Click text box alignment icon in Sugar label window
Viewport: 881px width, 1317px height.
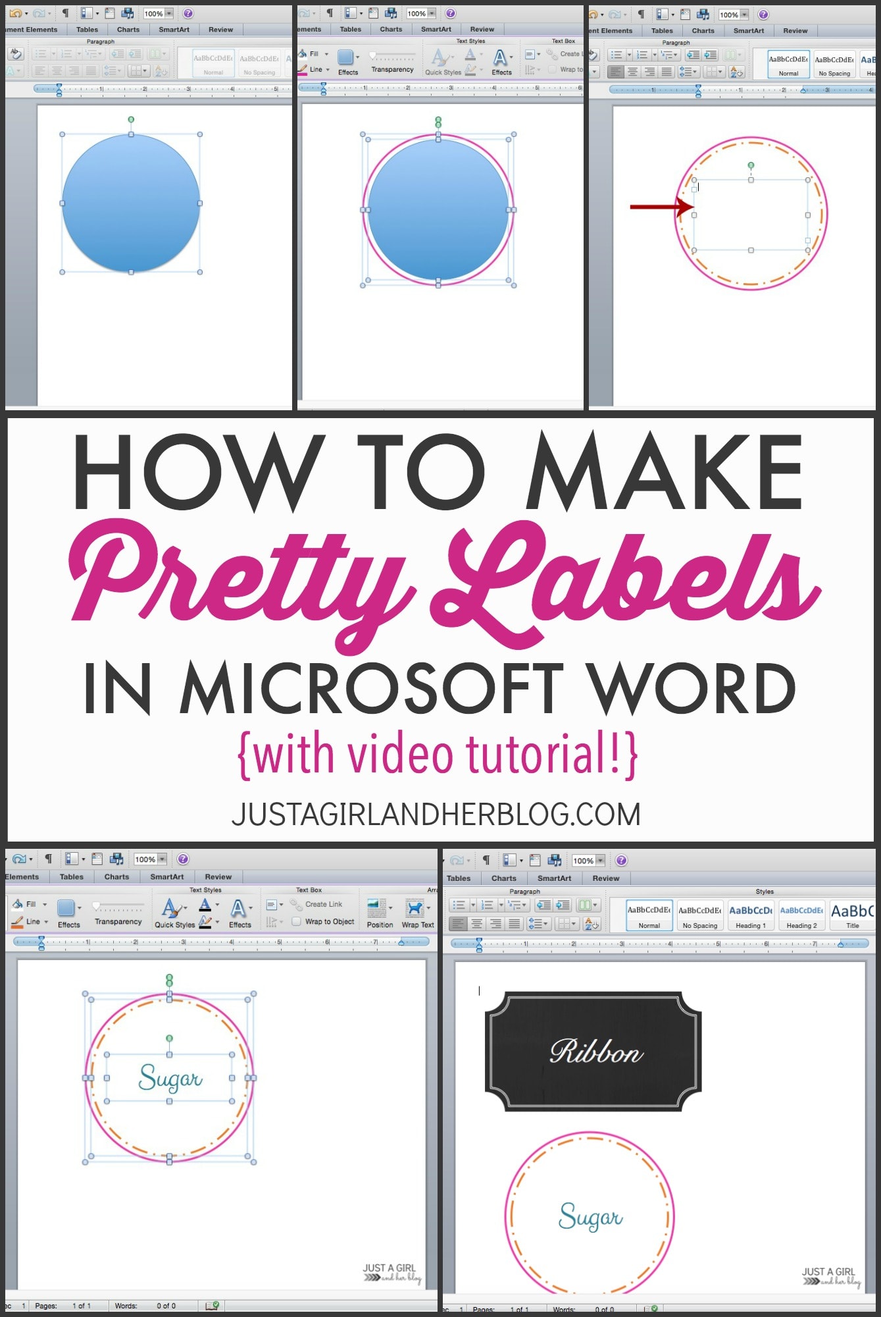pos(271,905)
